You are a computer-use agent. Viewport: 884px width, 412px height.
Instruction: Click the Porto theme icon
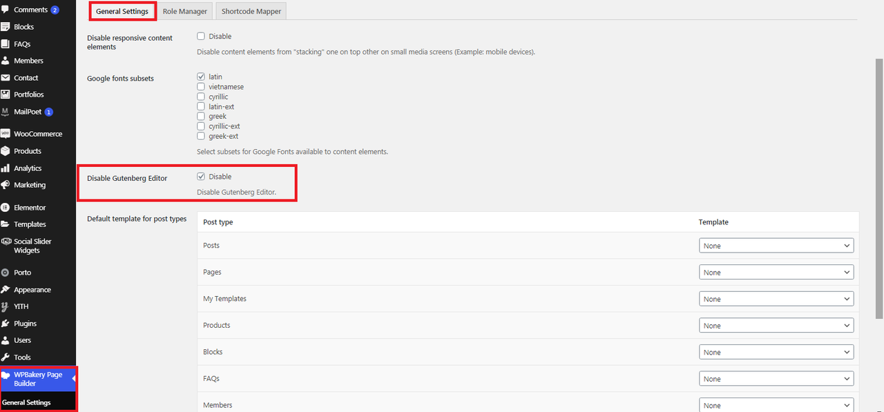coord(6,273)
